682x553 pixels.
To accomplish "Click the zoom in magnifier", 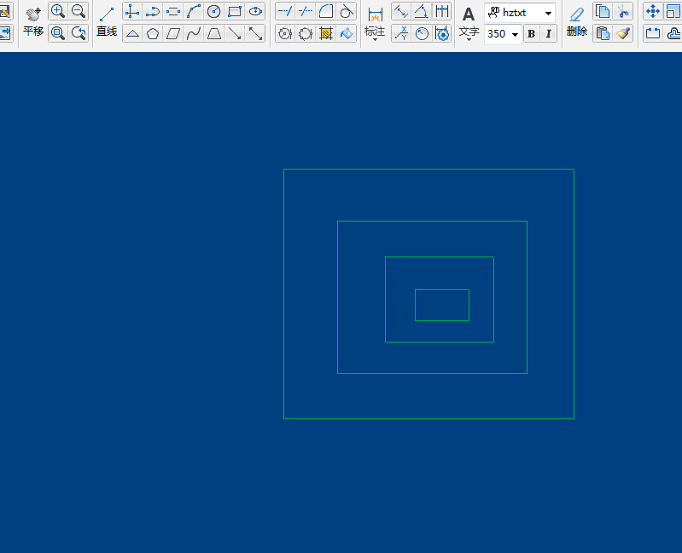I will (58, 11).
